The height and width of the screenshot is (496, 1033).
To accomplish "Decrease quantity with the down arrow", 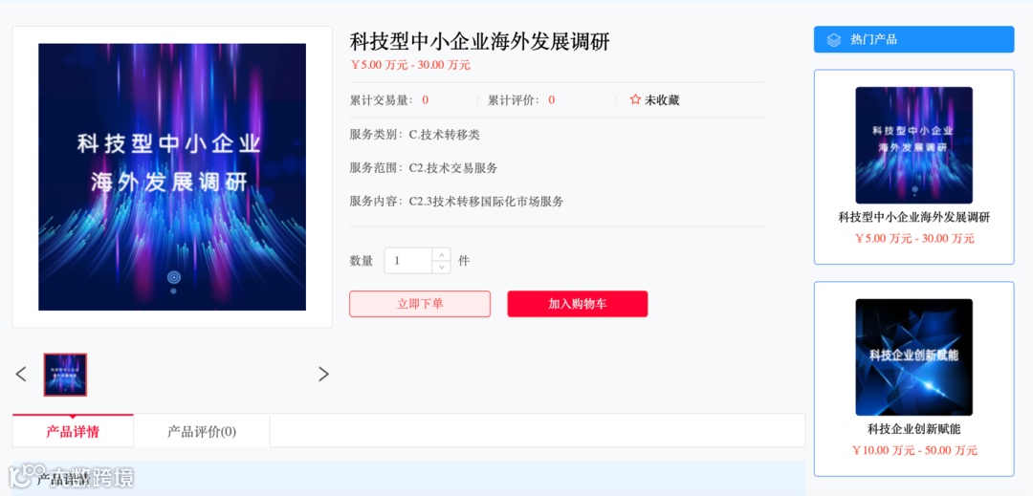I will pos(441,267).
